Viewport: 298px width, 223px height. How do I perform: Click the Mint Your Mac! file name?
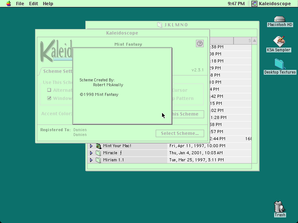click(117, 146)
